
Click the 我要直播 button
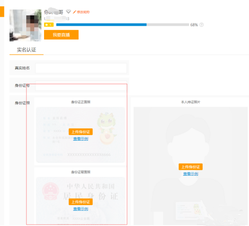[61, 35]
